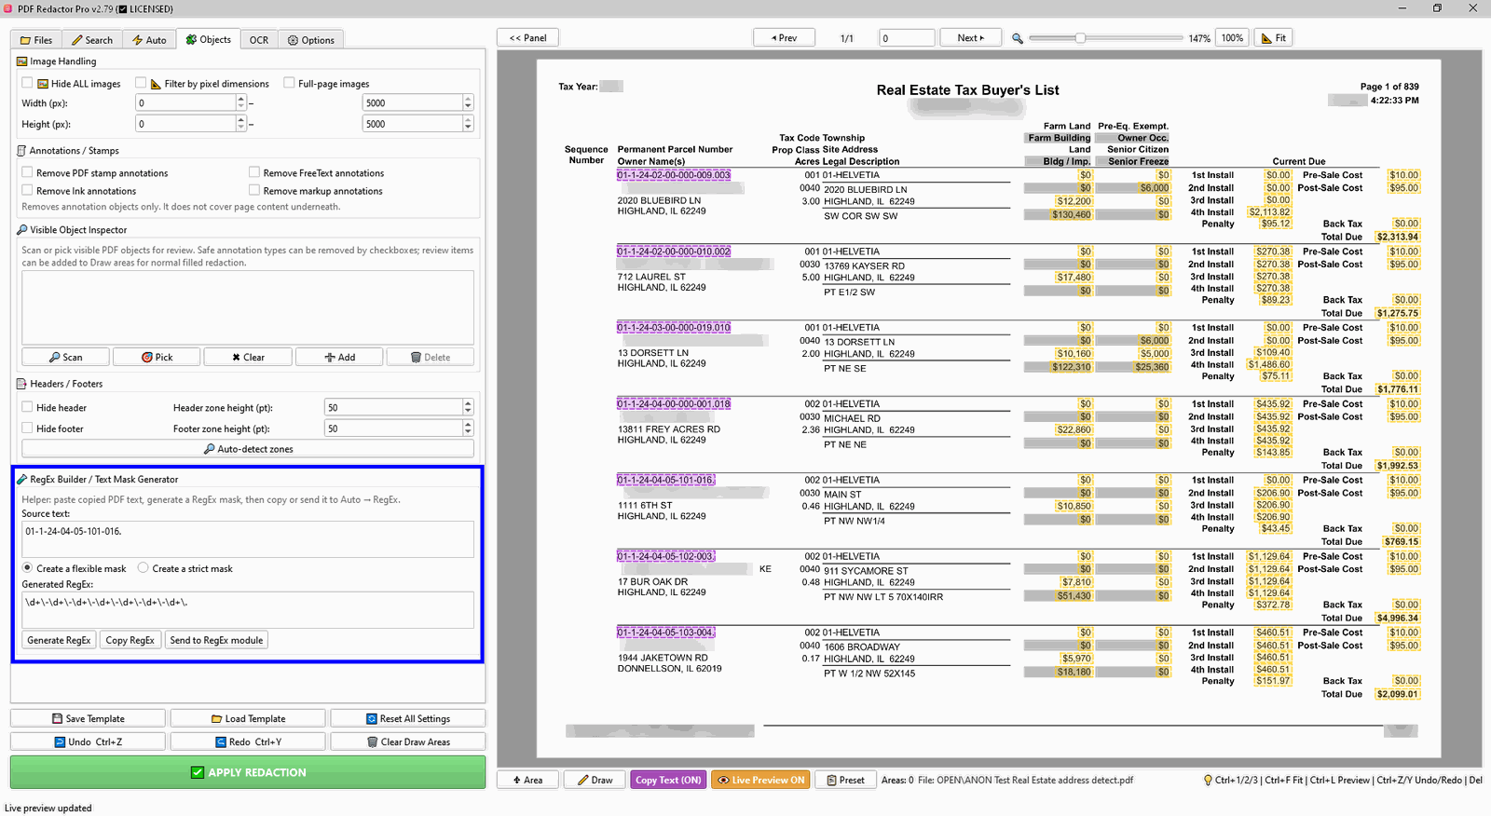
Task: Click the Source text input field
Action: point(248,539)
